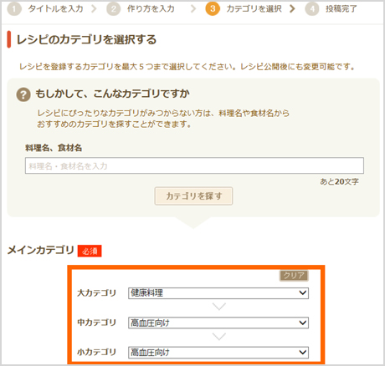This screenshot has width=385, height=366.
Task: Click arrow icon after タイトルを入力 step
Action: pyautogui.click(x=94, y=9)
